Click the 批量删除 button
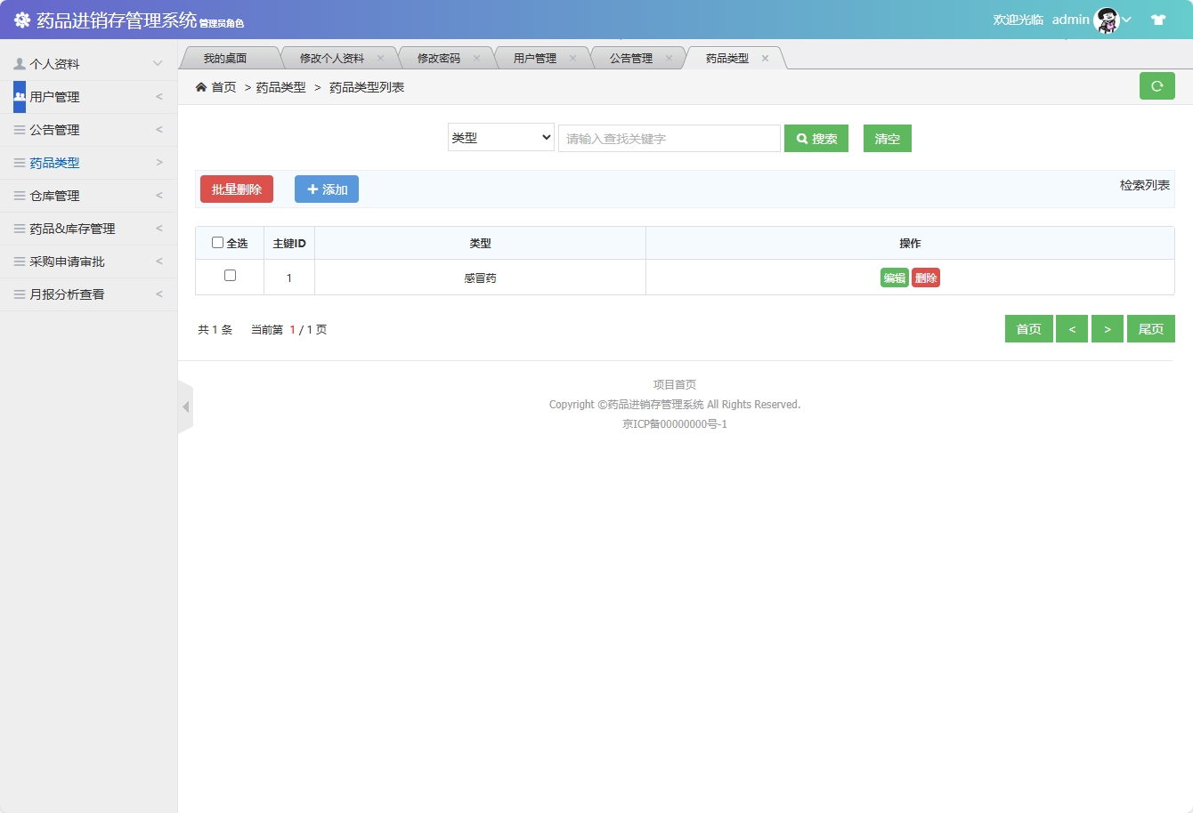 (236, 189)
